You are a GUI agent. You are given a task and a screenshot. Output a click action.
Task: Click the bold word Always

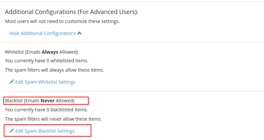(x=50, y=52)
